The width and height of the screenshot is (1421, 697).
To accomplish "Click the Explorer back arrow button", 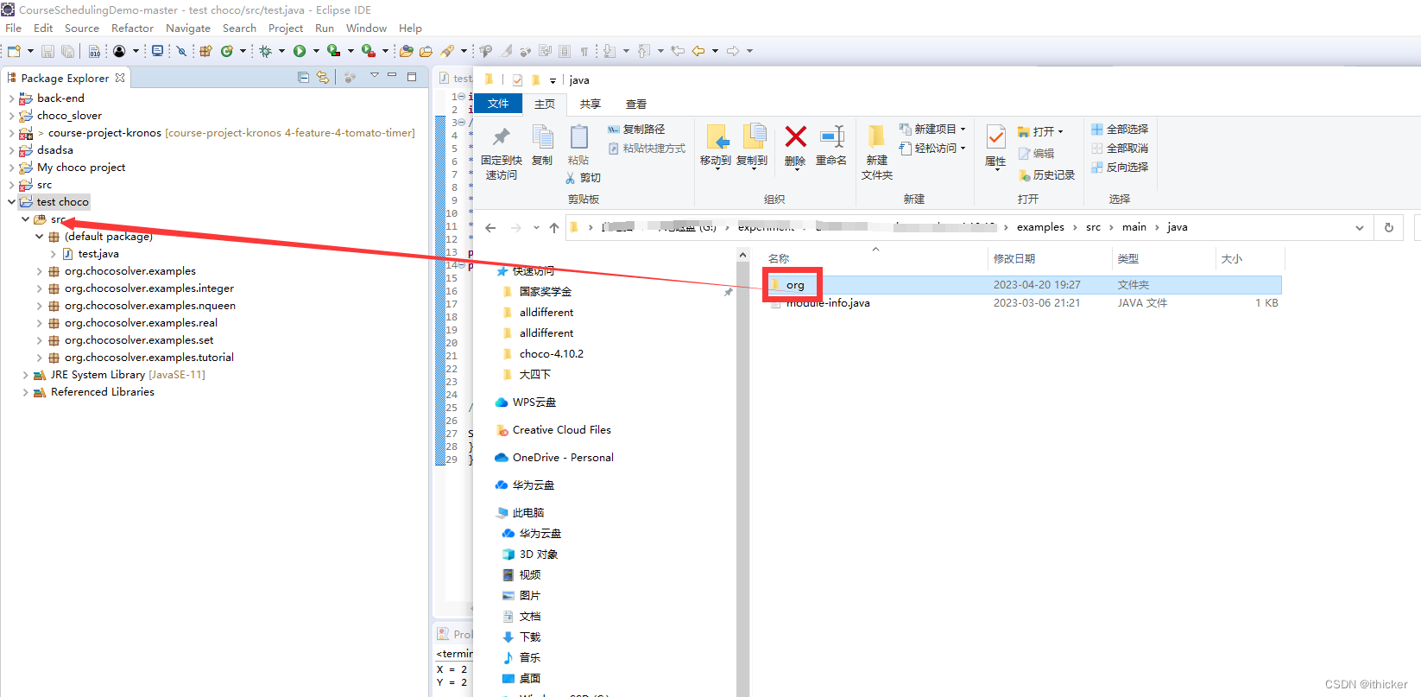I will coord(490,228).
